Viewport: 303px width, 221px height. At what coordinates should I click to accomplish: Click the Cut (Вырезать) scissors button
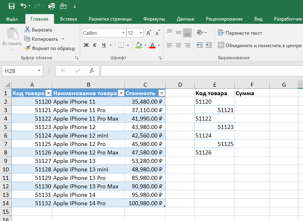point(38,30)
